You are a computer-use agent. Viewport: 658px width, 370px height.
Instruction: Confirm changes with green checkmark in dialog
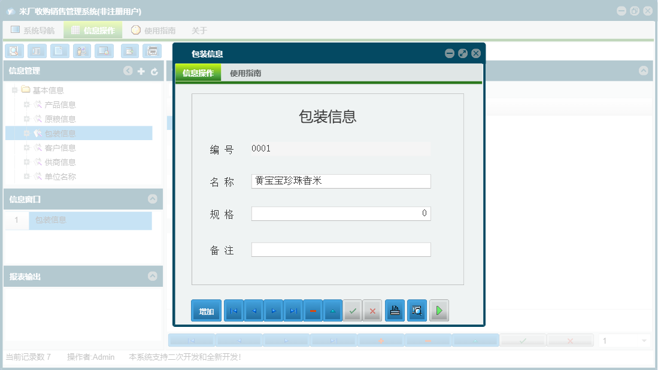[x=353, y=311]
